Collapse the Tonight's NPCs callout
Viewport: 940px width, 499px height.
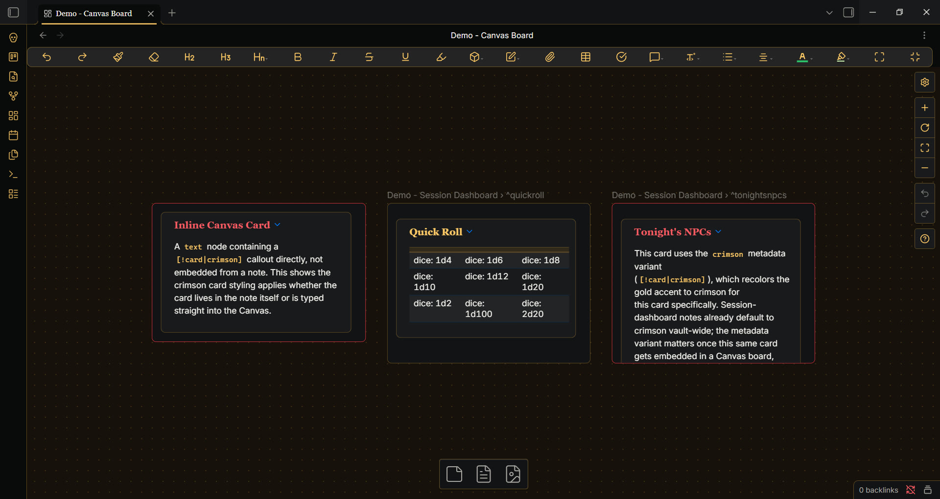click(718, 231)
